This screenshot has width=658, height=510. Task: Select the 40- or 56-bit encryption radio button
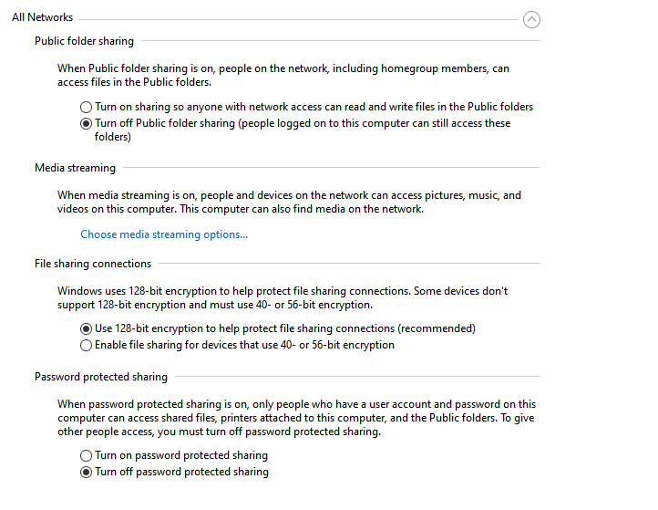[87, 345]
